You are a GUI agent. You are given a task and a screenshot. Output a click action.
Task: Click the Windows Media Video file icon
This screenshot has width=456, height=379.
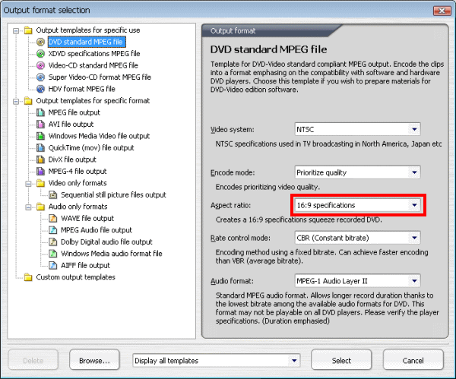coord(40,136)
